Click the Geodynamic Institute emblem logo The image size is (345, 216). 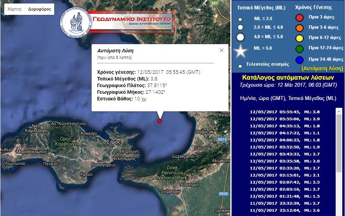point(76,24)
